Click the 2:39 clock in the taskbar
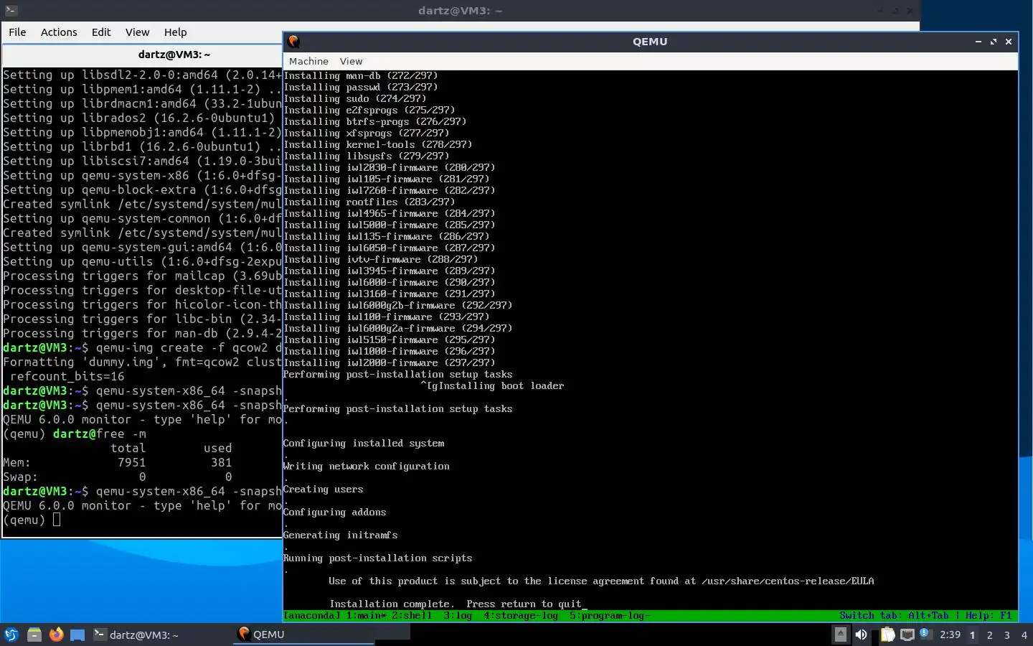The width and height of the screenshot is (1033, 646). pyautogui.click(x=950, y=635)
